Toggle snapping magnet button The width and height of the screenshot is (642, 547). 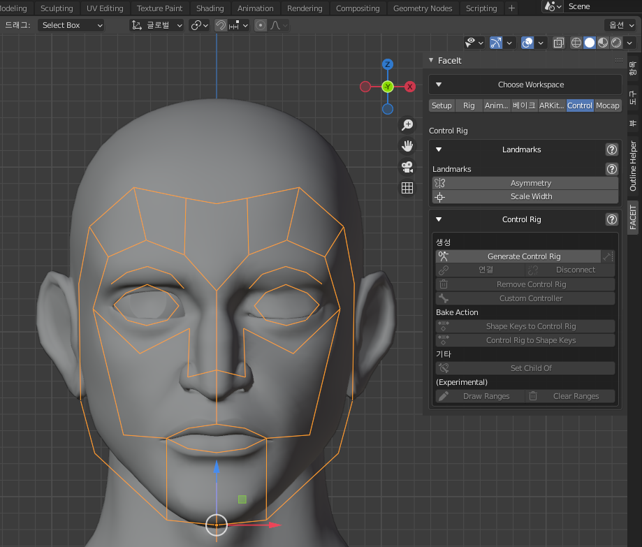click(220, 25)
